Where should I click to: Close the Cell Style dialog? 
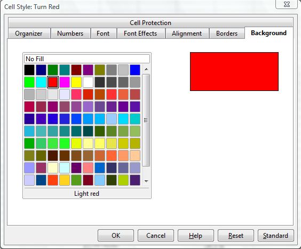click(x=287, y=4)
